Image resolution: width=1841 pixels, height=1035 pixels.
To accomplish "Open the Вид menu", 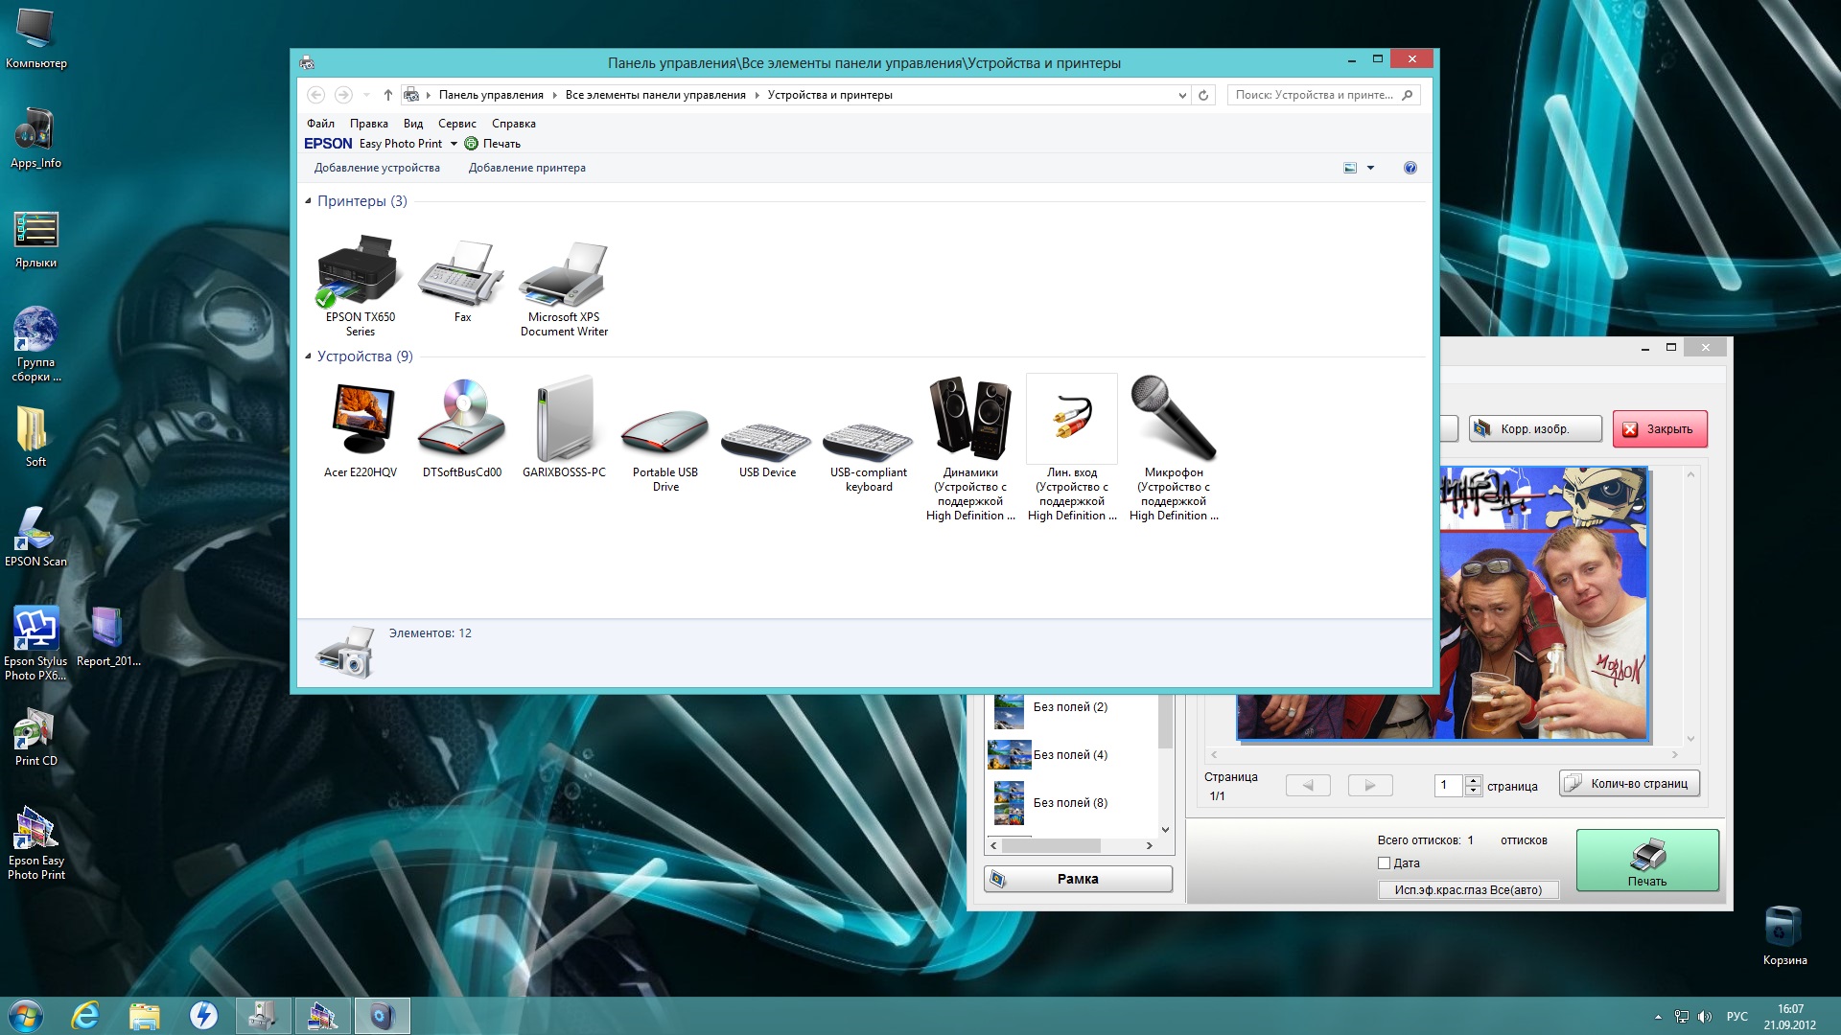I will click(x=413, y=124).
